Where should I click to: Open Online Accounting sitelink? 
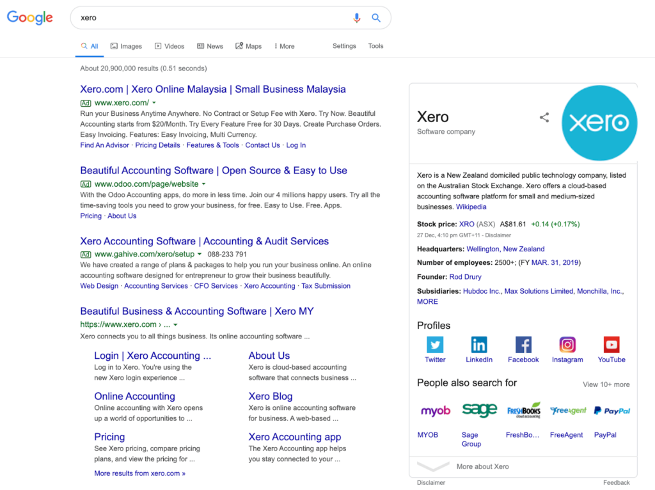coord(134,396)
